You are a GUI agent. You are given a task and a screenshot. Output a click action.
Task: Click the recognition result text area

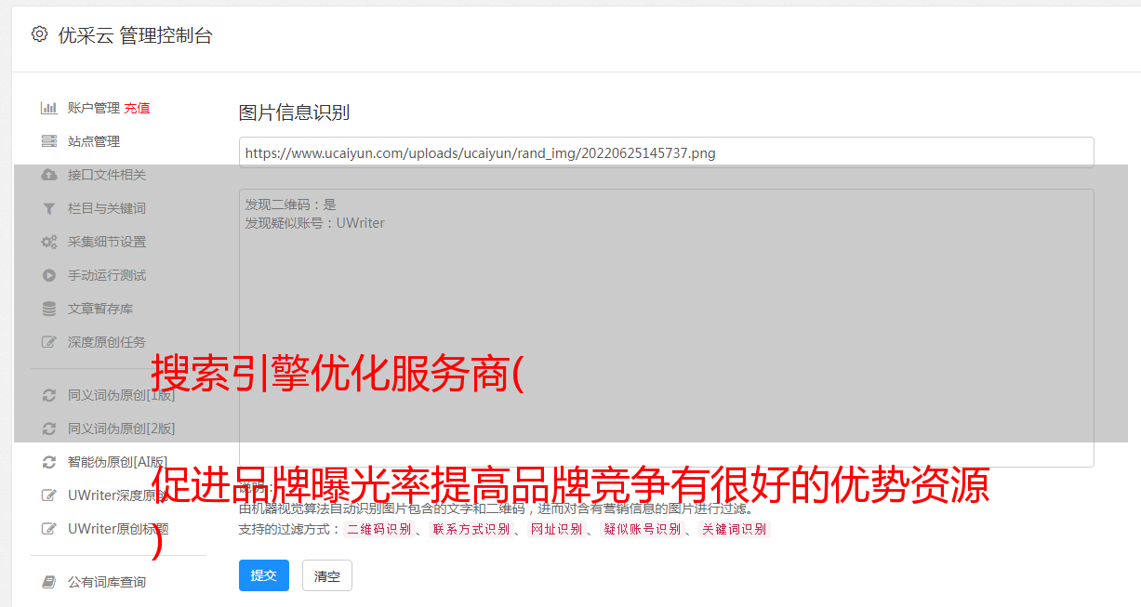(666, 328)
